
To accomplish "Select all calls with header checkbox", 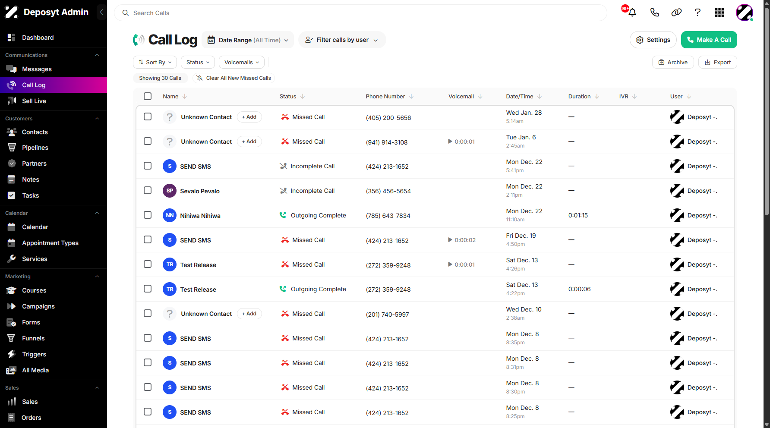I will [x=148, y=96].
